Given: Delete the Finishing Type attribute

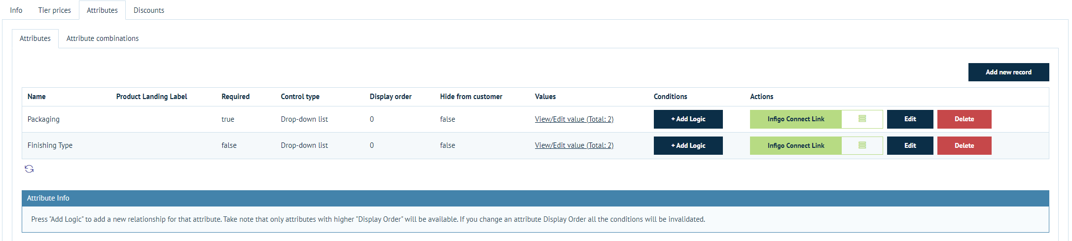Looking at the screenshot, I should coord(964,146).
